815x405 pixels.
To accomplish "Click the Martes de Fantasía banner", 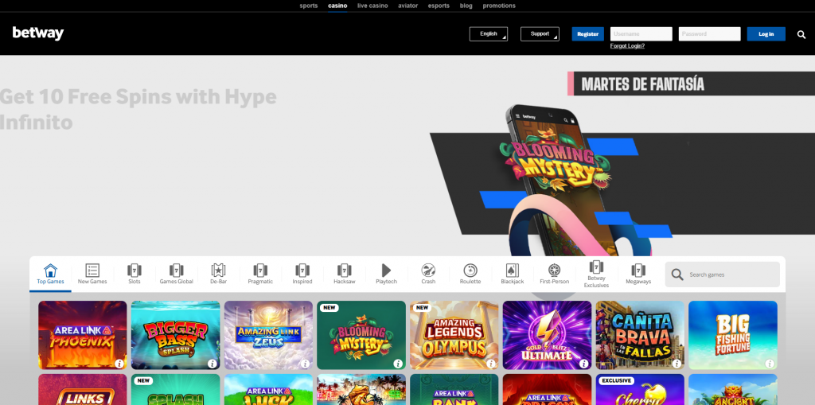I will pyautogui.click(x=692, y=84).
